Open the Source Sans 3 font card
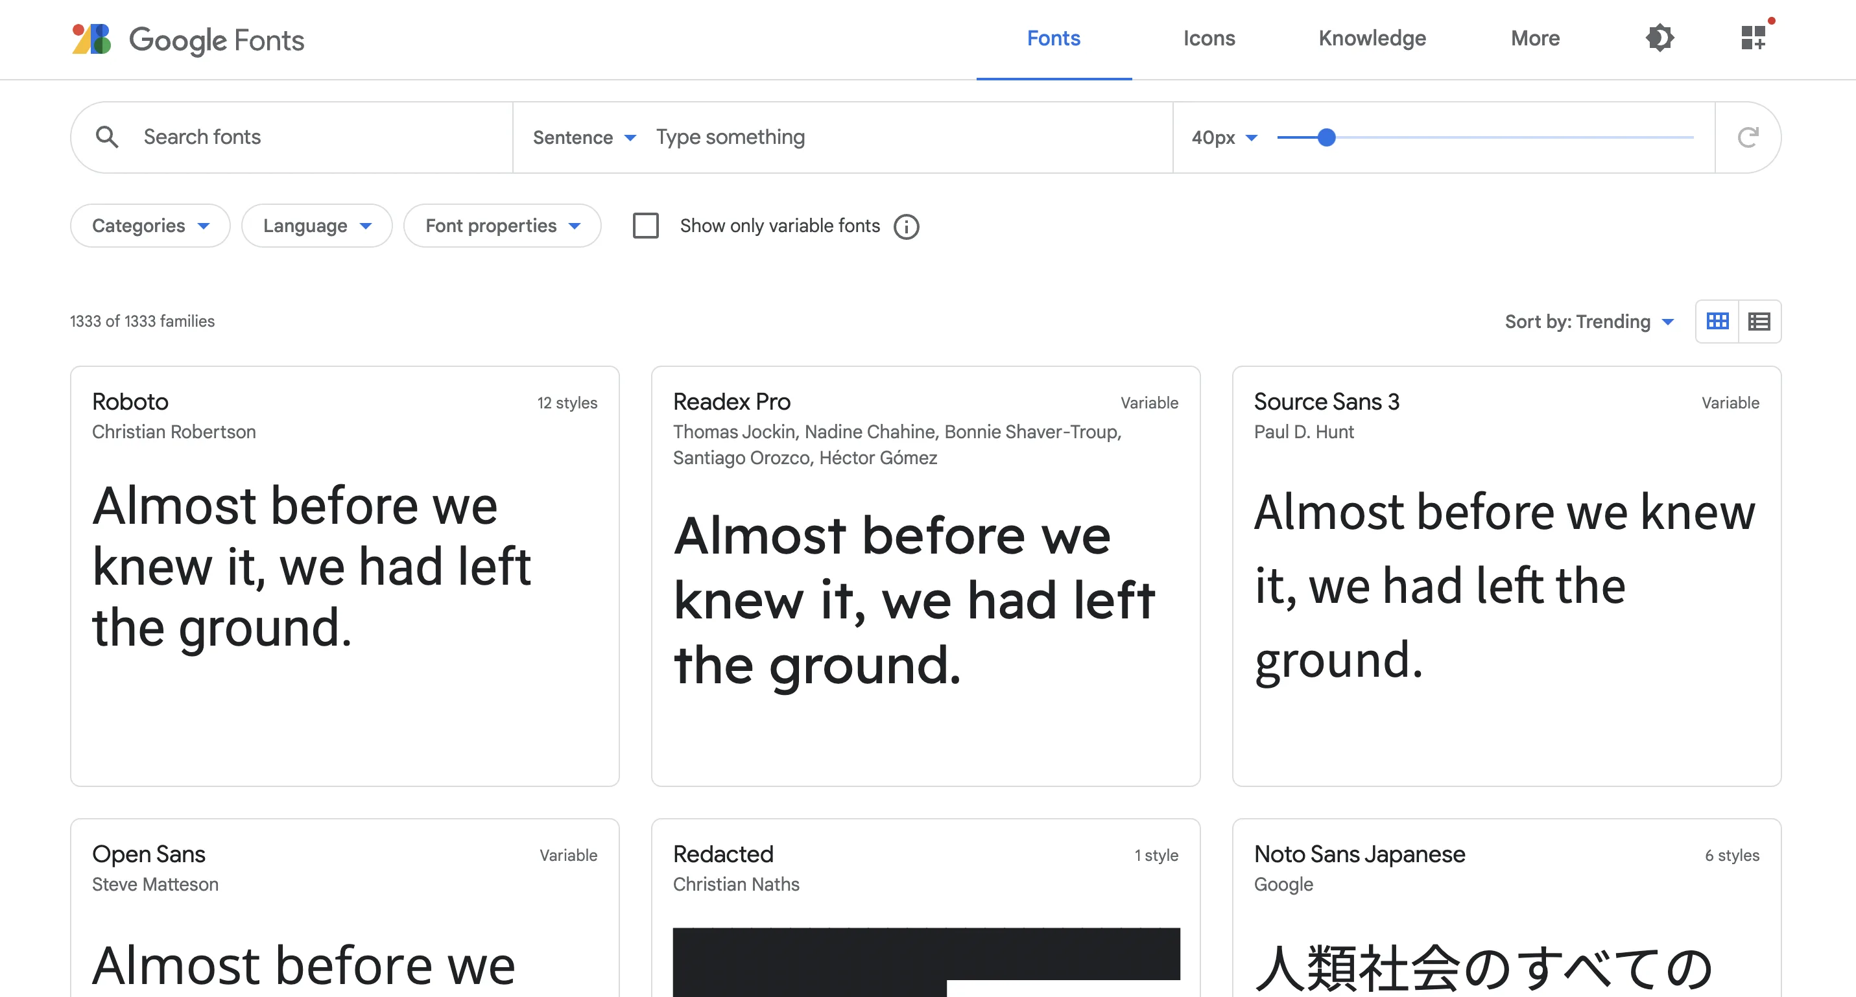The image size is (1856, 997). pyautogui.click(x=1506, y=575)
